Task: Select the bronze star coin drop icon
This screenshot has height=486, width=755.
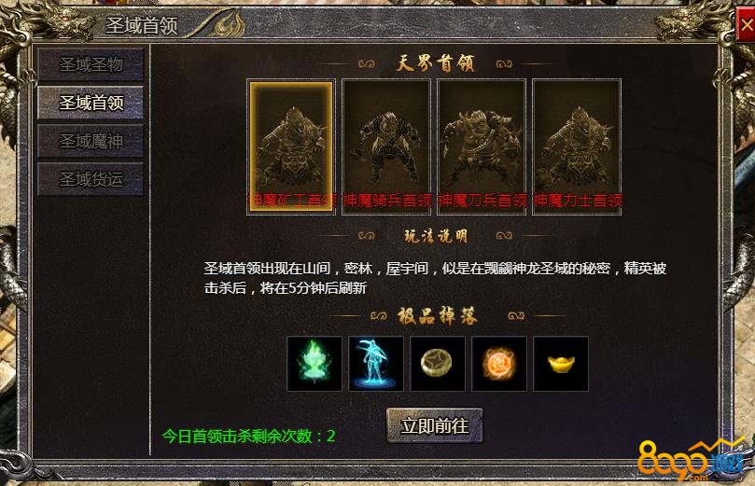Action: (x=438, y=364)
